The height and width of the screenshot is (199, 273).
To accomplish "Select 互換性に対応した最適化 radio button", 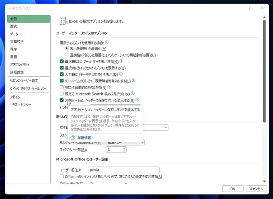I will pyautogui.click(x=66, y=55).
